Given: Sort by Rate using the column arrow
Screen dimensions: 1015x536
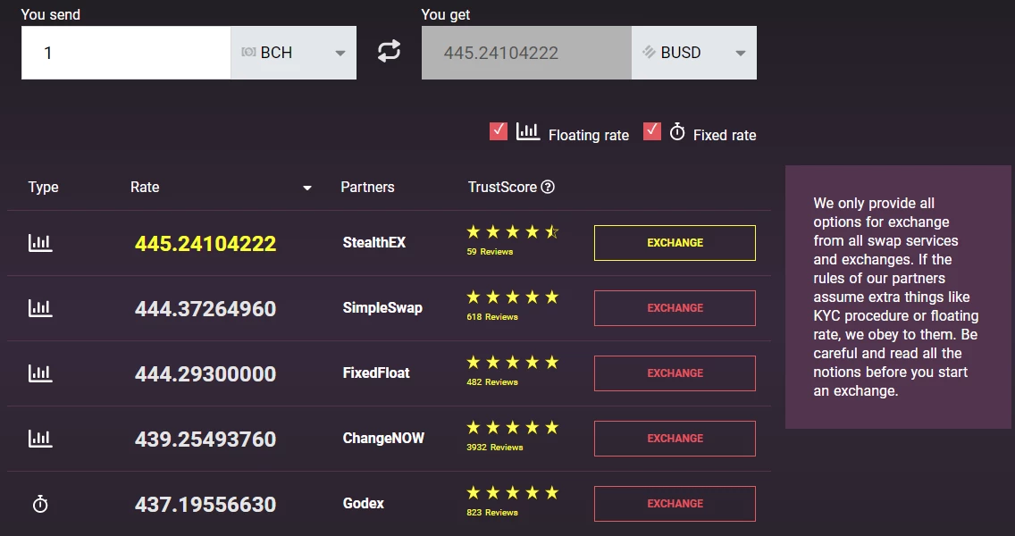Looking at the screenshot, I should [307, 188].
